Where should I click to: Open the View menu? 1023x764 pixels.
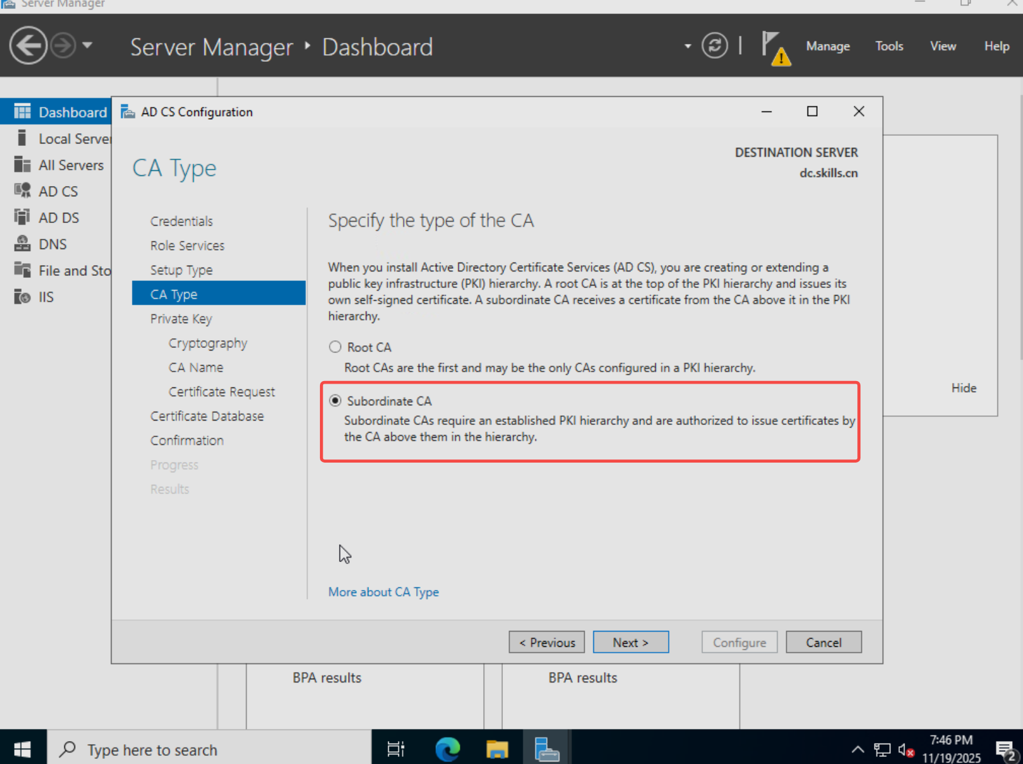[x=943, y=46]
